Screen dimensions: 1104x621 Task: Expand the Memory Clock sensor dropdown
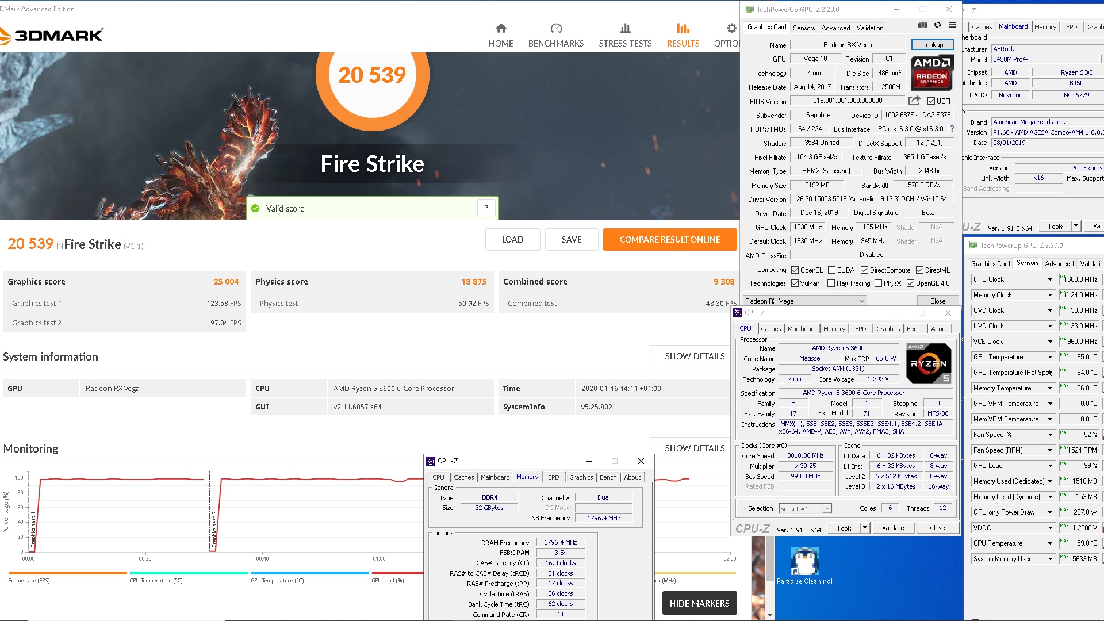pyautogui.click(x=1050, y=295)
